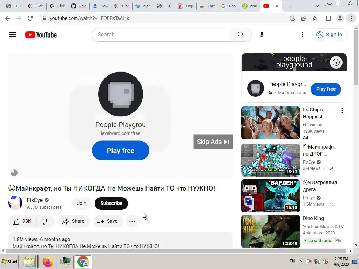Open more actions ellipsis under video
The image size is (359, 269).
[132, 221]
